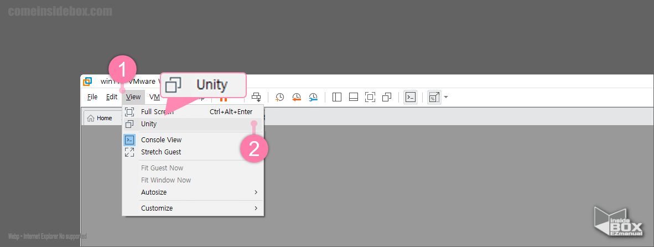Expand the Autosize submenu
This screenshot has width=654, height=247.
click(x=193, y=192)
